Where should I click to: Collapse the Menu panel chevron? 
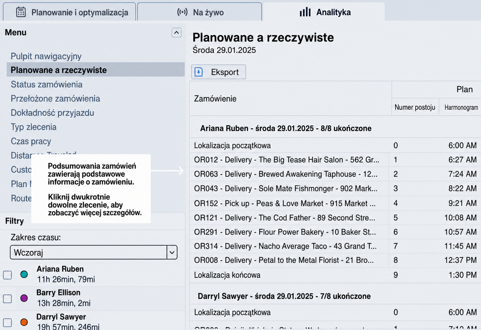tap(177, 33)
